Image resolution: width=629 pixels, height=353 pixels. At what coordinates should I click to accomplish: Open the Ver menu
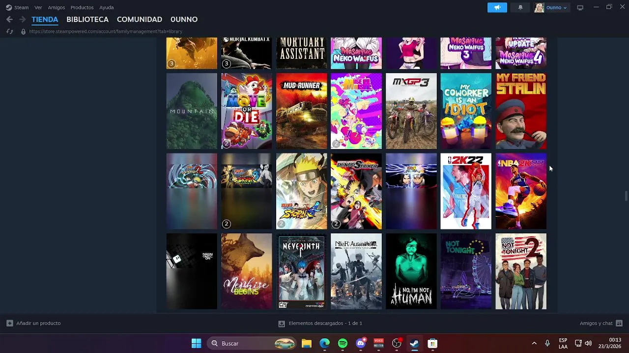[38, 7]
